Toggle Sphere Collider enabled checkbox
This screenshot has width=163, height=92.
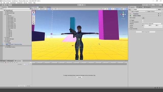click(x=132, y=16)
